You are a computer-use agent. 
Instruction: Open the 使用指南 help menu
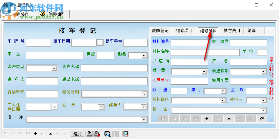tap(52, 14)
